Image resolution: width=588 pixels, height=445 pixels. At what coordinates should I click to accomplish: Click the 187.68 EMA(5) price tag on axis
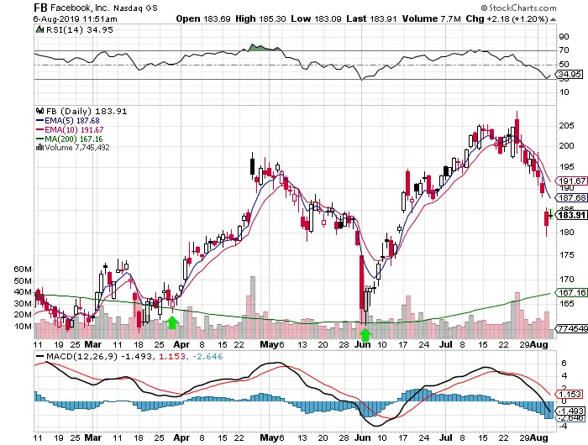pyautogui.click(x=572, y=197)
